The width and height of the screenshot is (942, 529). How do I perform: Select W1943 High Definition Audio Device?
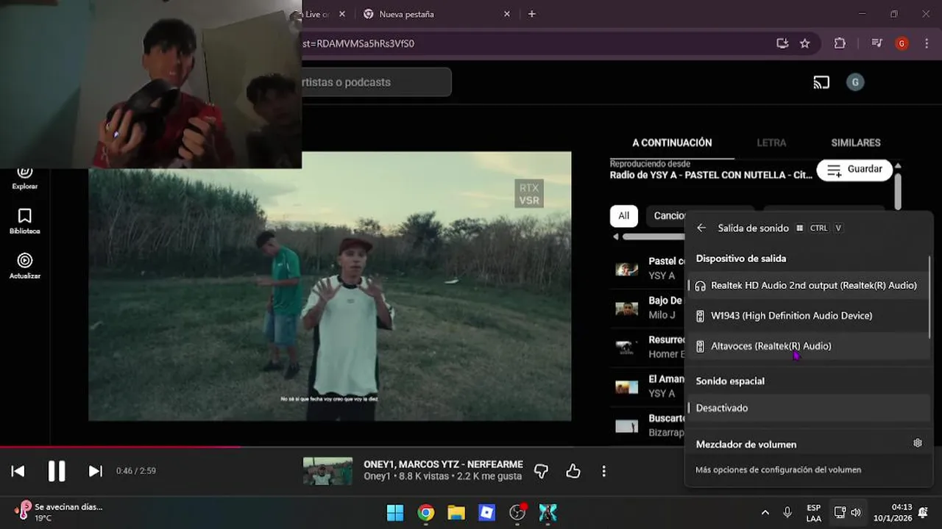pyautogui.click(x=807, y=315)
